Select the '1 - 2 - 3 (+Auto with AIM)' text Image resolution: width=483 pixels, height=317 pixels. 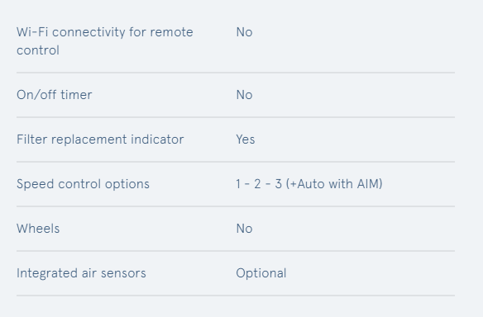(309, 184)
